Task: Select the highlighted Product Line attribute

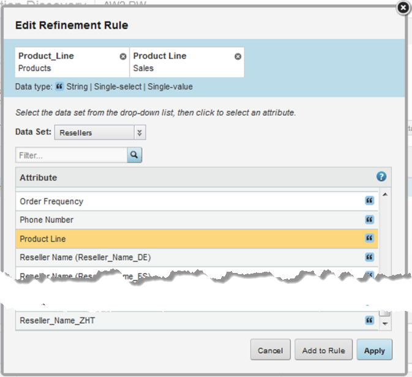Action: click(197, 239)
